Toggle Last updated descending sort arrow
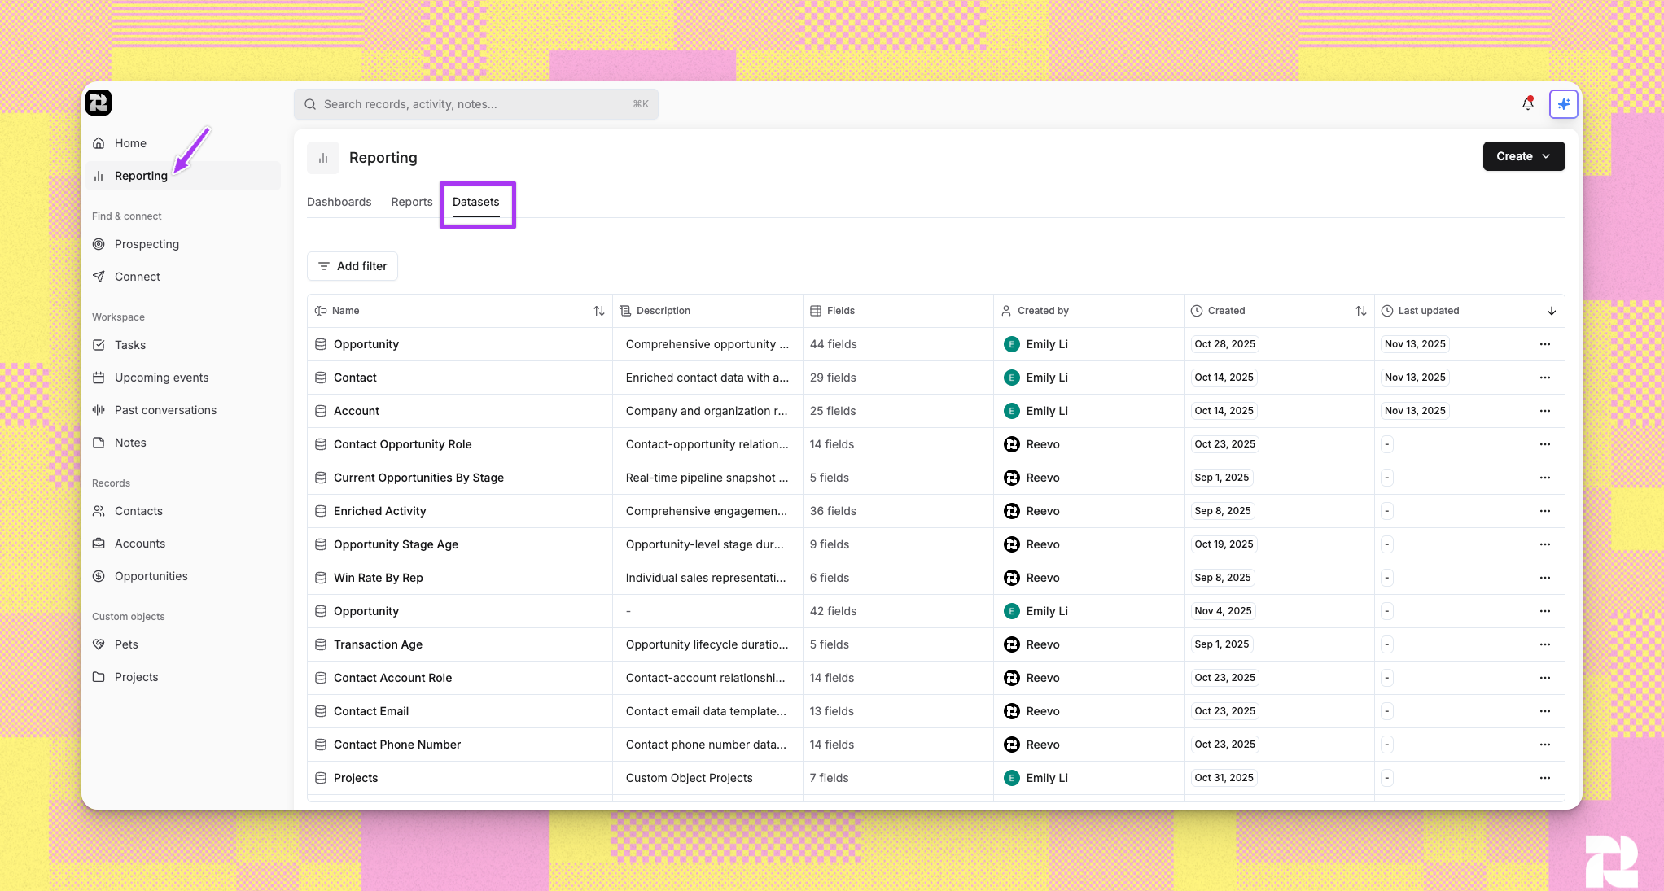Screen dimensions: 1664x891 click(x=1551, y=311)
